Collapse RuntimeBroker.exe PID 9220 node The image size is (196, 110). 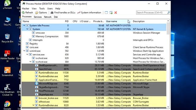click(33, 105)
